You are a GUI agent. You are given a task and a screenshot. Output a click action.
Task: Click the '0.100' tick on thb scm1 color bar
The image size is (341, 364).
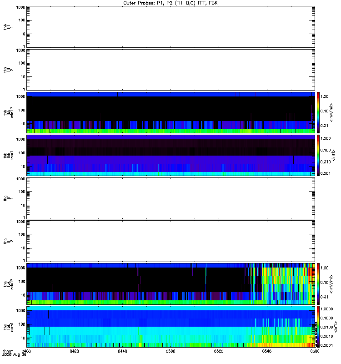pos(326,150)
